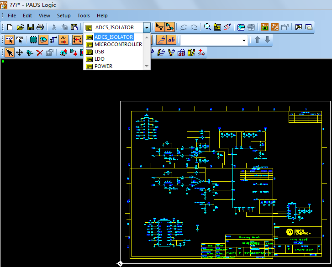Open the Setup menu
The width and height of the screenshot is (332, 267).
(x=64, y=16)
